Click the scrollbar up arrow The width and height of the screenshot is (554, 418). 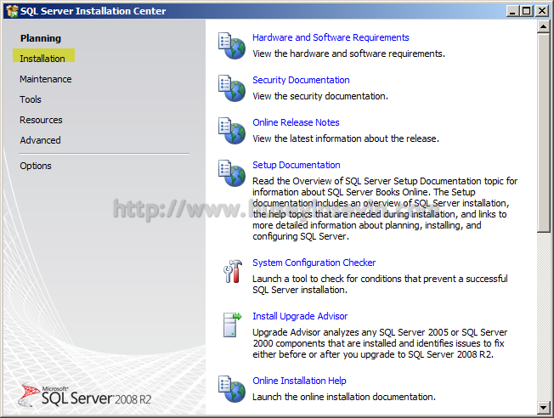click(x=543, y=26)
